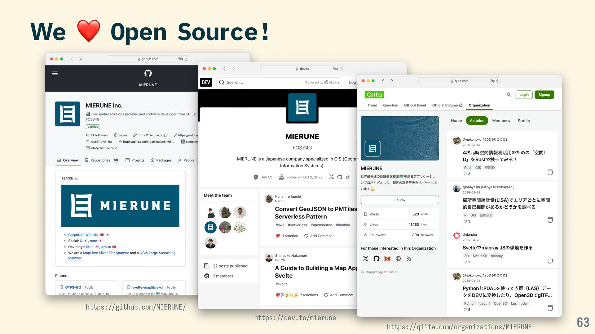Open RSS feed icon on Qiita organization
The width and height of the screenshot is (595, 334).
point(409,259)
